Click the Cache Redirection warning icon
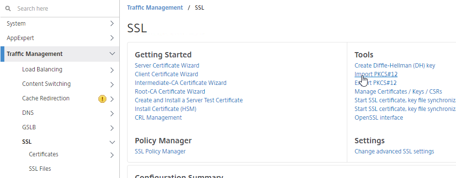This screenshot has height=178, width=456. (102, 99)
